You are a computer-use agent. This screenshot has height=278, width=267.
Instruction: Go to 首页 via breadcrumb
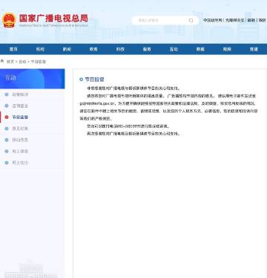click(x=10, y=62)
